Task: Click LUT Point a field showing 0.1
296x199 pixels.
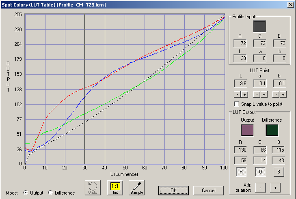Action: 260,83
